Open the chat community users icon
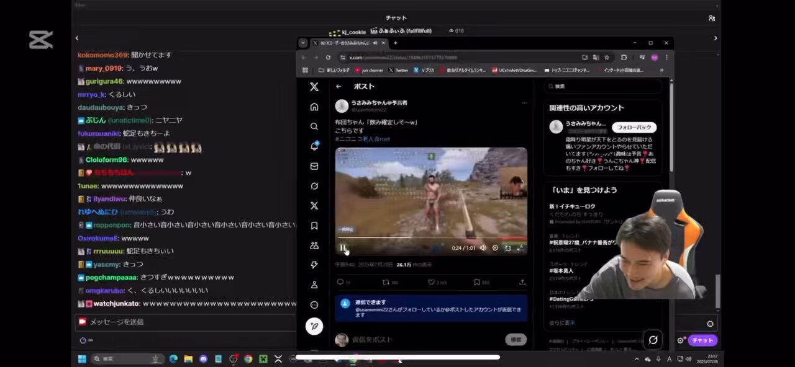 712,18
